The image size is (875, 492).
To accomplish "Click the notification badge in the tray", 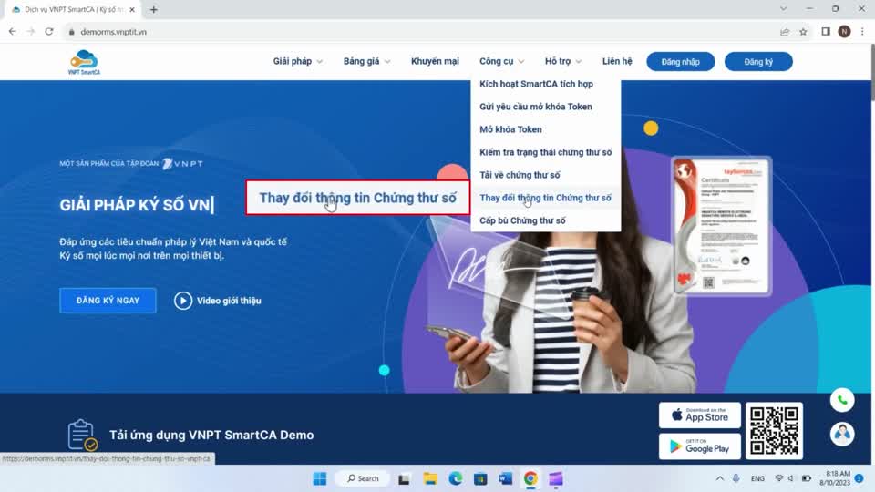I will click(860, 478).
